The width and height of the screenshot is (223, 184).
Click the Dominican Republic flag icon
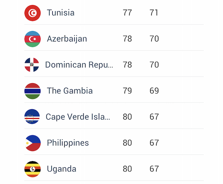tap(32, 65)
